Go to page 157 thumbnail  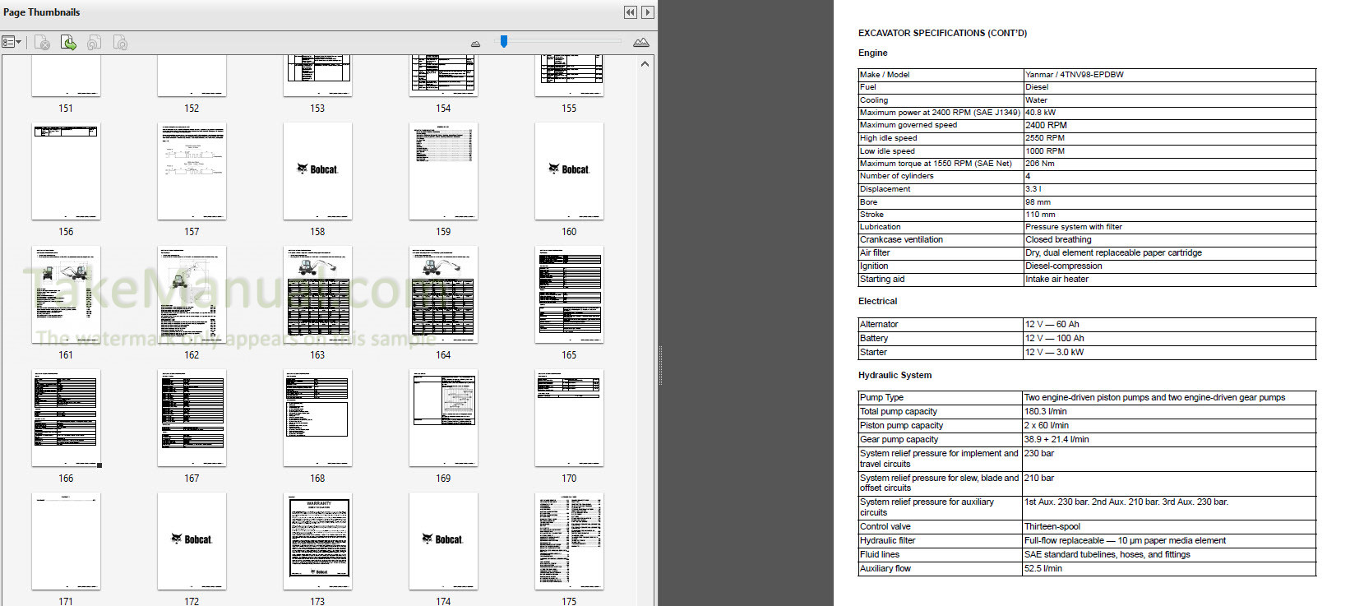192,171
